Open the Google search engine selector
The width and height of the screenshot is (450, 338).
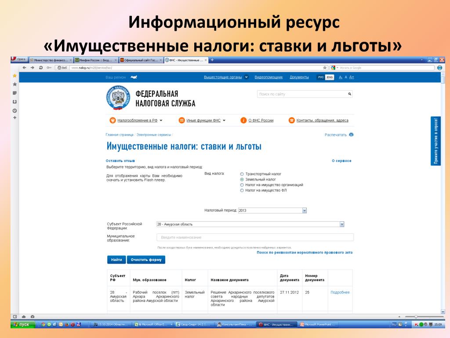[x=334, y=68]
